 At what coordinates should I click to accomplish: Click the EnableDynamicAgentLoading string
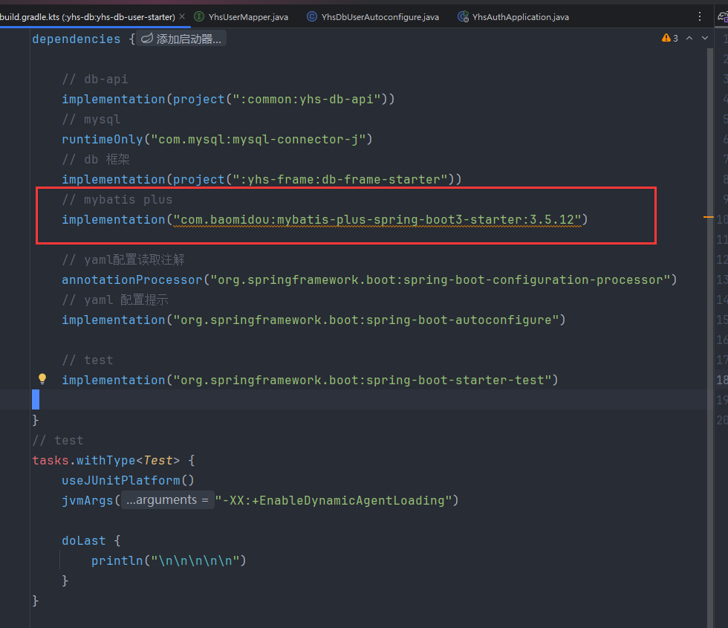[333, 501]
